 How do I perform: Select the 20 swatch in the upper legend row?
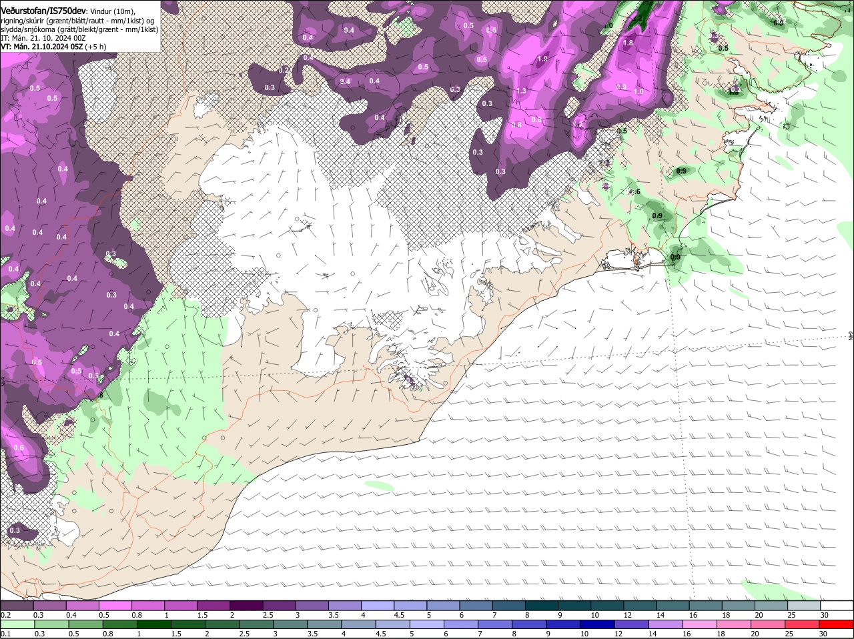(x=771, y=606)
